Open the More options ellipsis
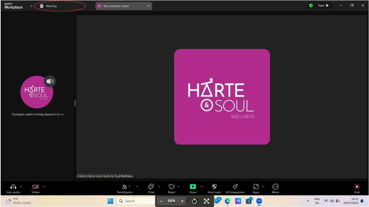The height and width of the screenshot is (207, 369). [275, 187]
